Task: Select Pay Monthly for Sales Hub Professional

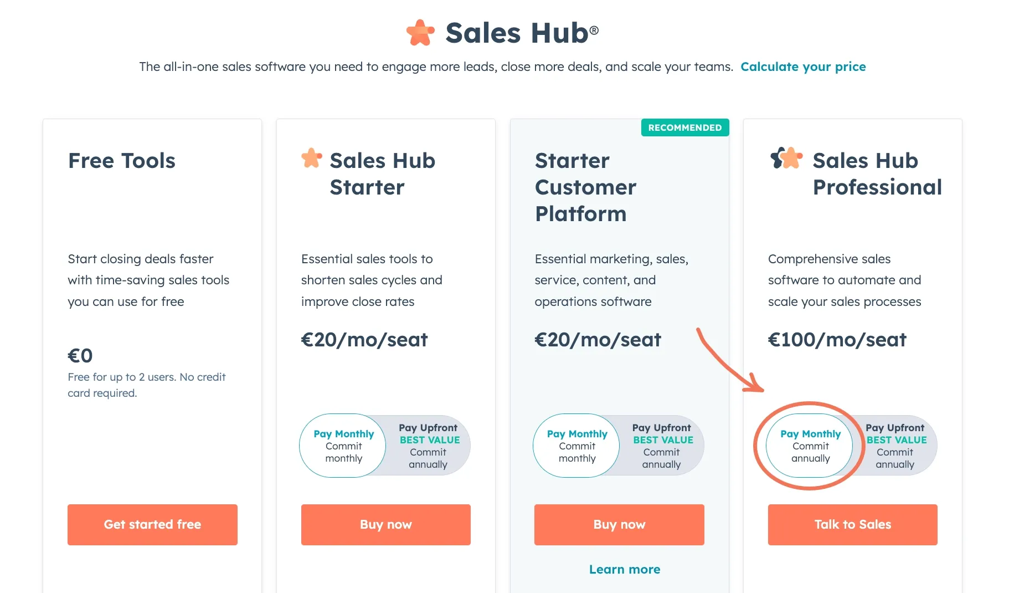Action: pyautogui.click(x=810, y=446)
